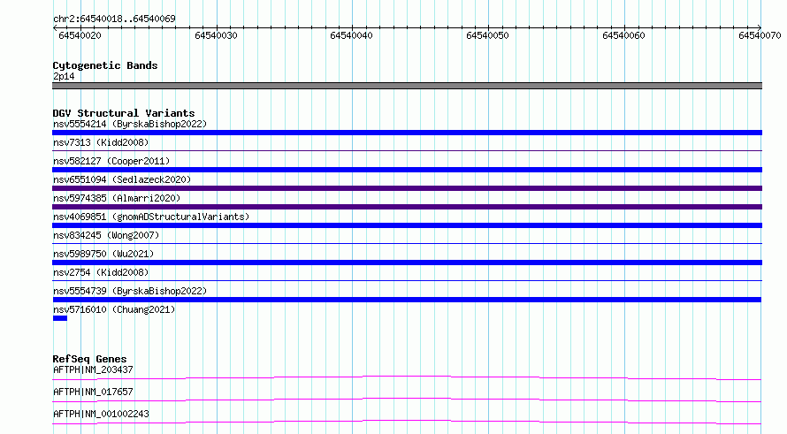Click the chr2:64540018..64540069 region label
This screenshot has height=434, width=787.
point(114,19)
